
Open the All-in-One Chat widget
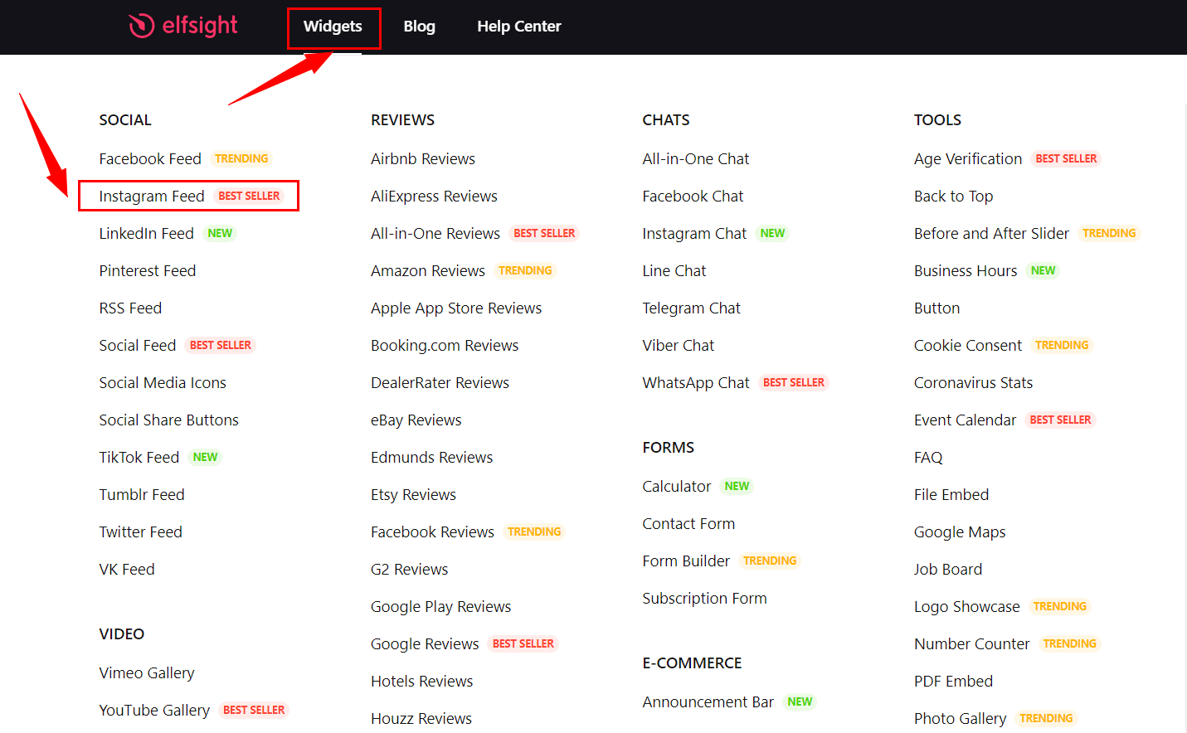click(x=696, y=158)
